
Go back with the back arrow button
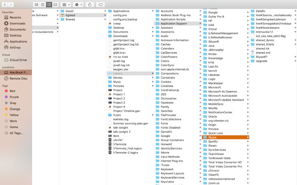5,4
